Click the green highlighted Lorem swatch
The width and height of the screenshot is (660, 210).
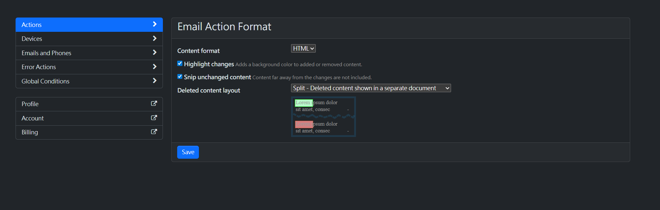[x=304, y=103]
